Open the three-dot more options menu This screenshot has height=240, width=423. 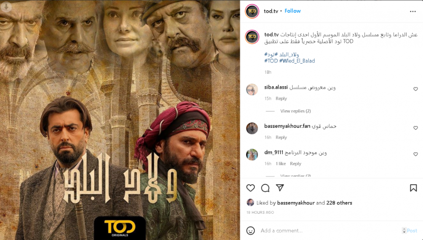coord(413,11)
